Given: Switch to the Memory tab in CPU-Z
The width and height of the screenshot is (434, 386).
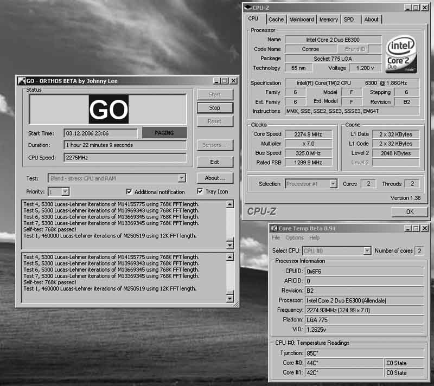Looking at the screenshot, I should [329, 20].
